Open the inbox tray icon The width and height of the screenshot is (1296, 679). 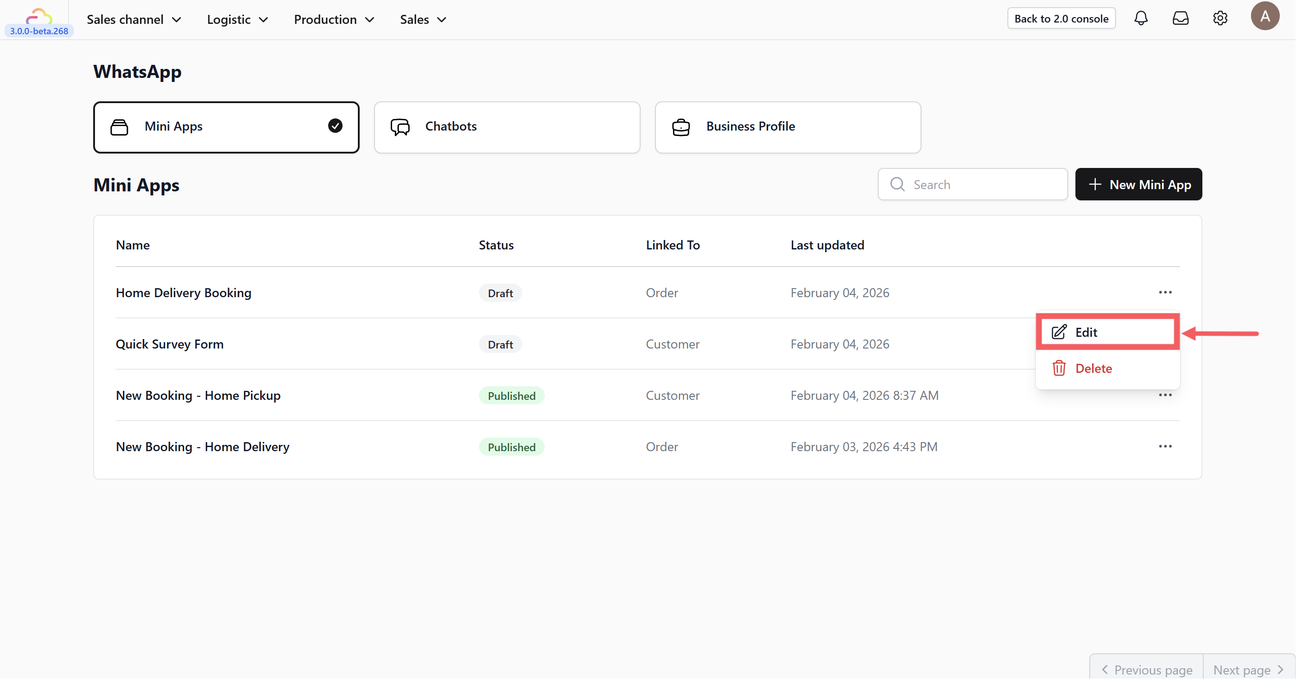(1180, 18)
